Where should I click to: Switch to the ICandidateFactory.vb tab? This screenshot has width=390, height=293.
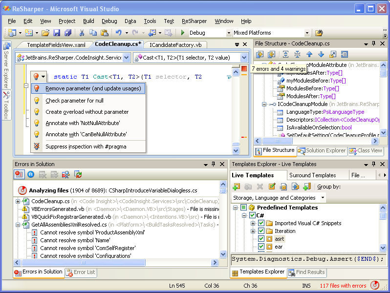pos(174,44)
